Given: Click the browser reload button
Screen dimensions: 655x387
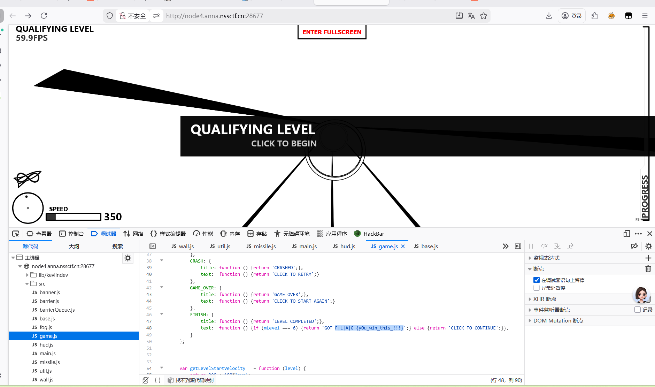Looking at the screenshot, I should click(44, 16).
